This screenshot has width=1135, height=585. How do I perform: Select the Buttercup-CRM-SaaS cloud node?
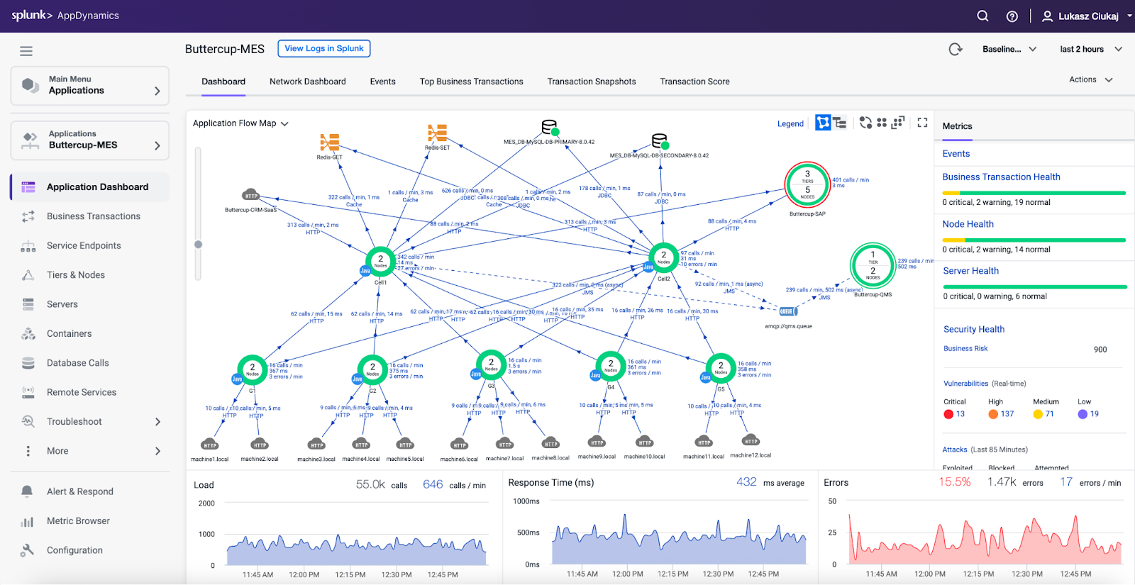[250, 195]
